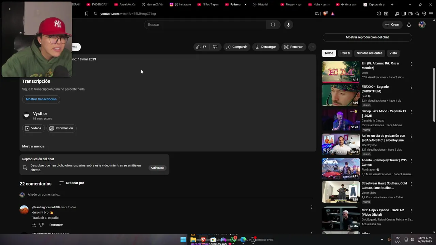Screen dimensions: 436x245
Task: Open more options for FERXXO Sagrado video
Action: [x=411, y=87]
